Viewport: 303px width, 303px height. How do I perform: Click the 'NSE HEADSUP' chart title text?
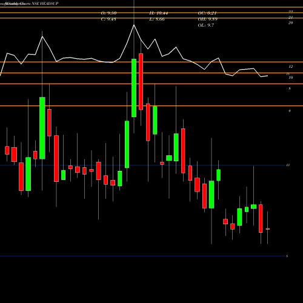click(45, 4)
